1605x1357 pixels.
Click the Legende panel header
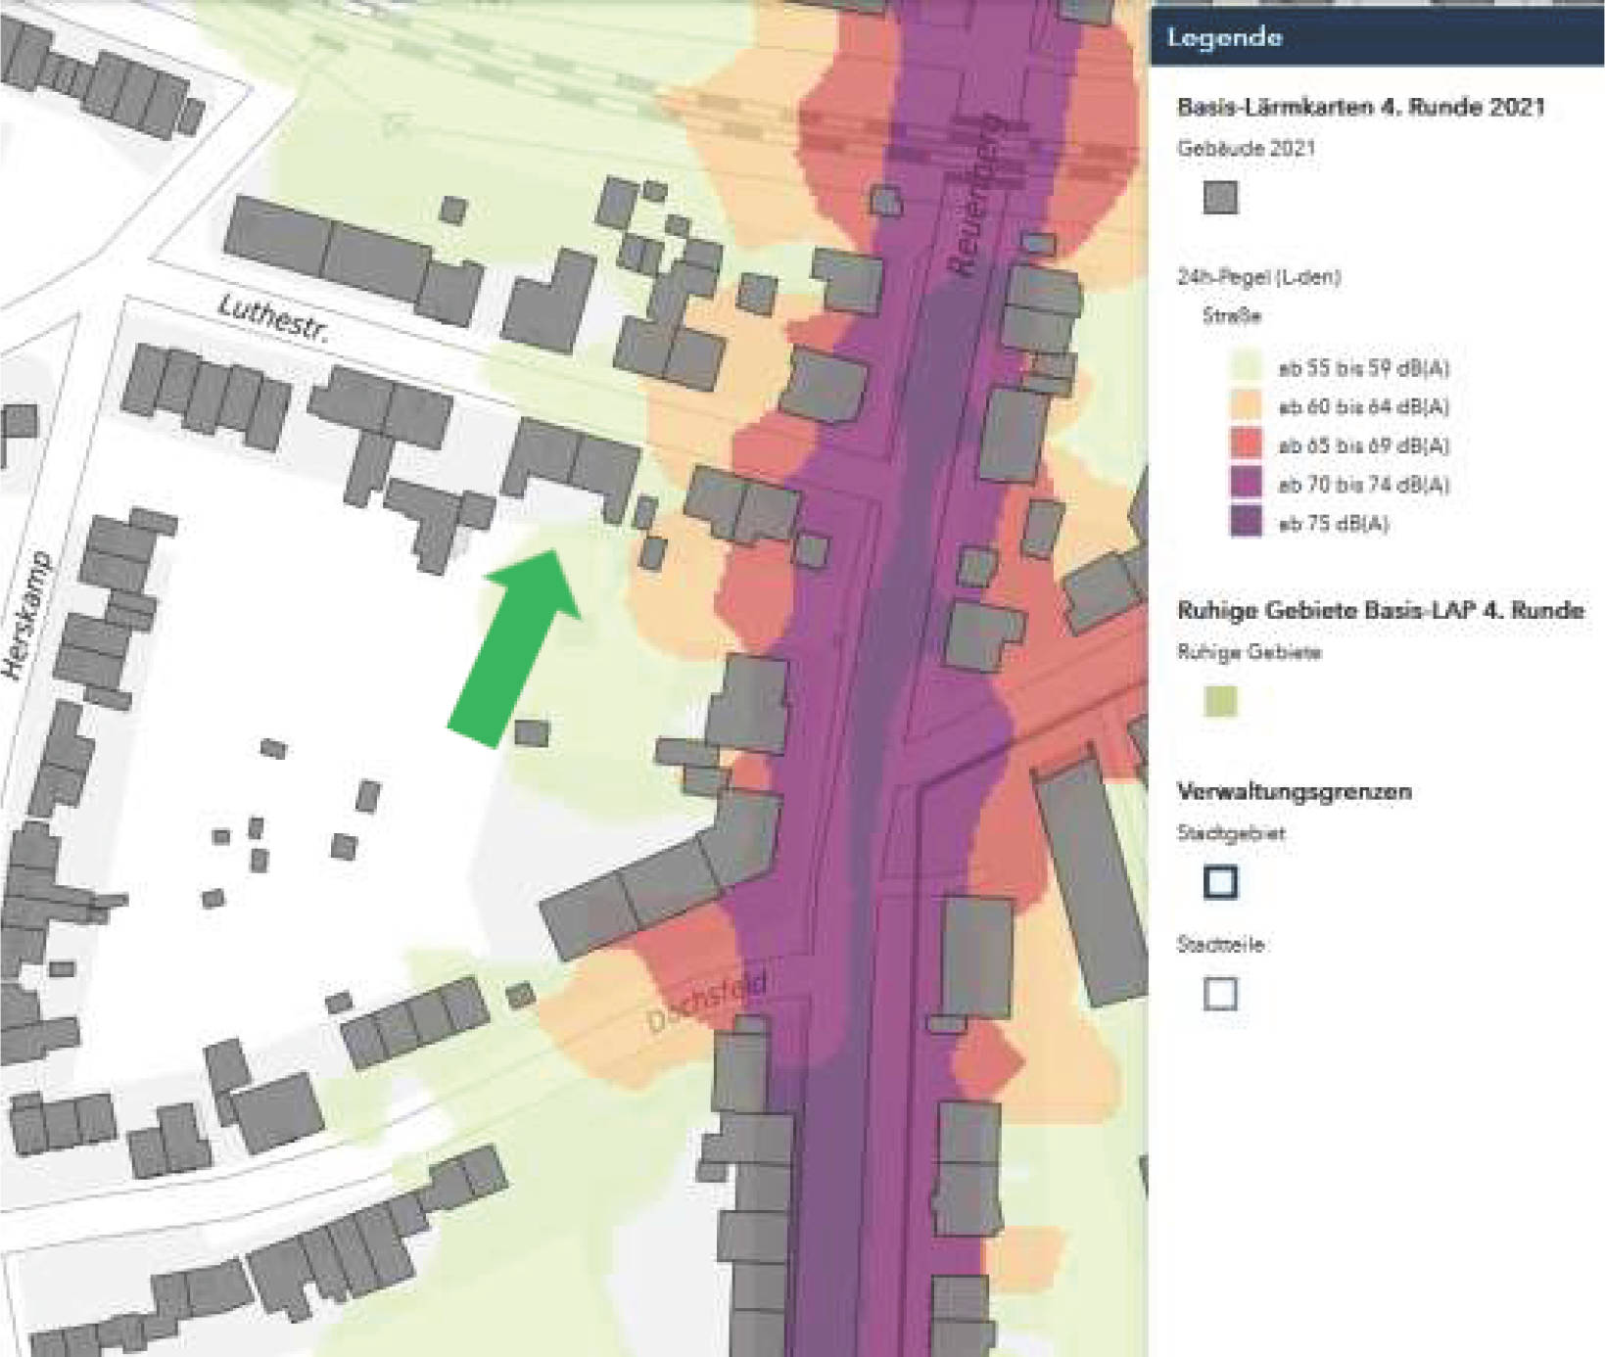[x=1377, y=38]
